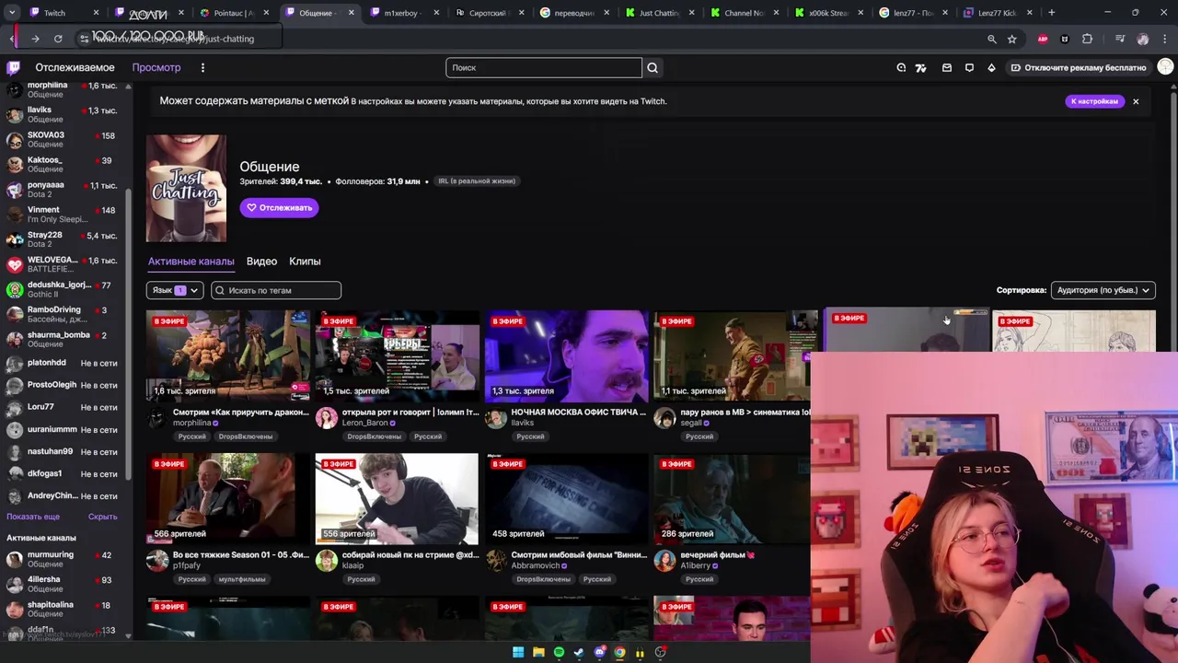
Task: Open the three-dot more menu in Twitch header
Action: [202, 67]
